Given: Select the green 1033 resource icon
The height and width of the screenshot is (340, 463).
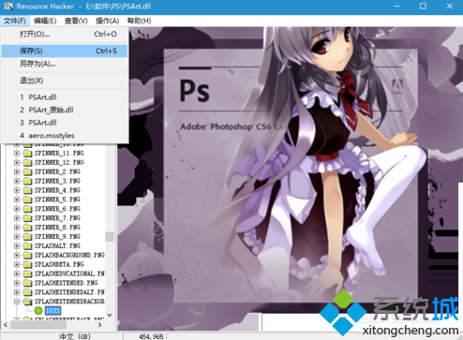Looking at the screenshot, I should click(x=38, y=311).
